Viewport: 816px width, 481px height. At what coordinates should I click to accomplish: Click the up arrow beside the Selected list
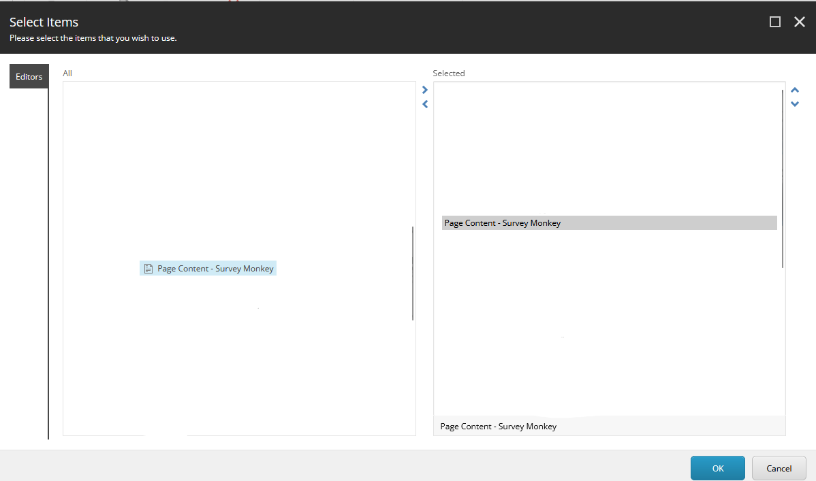(794, 89)
